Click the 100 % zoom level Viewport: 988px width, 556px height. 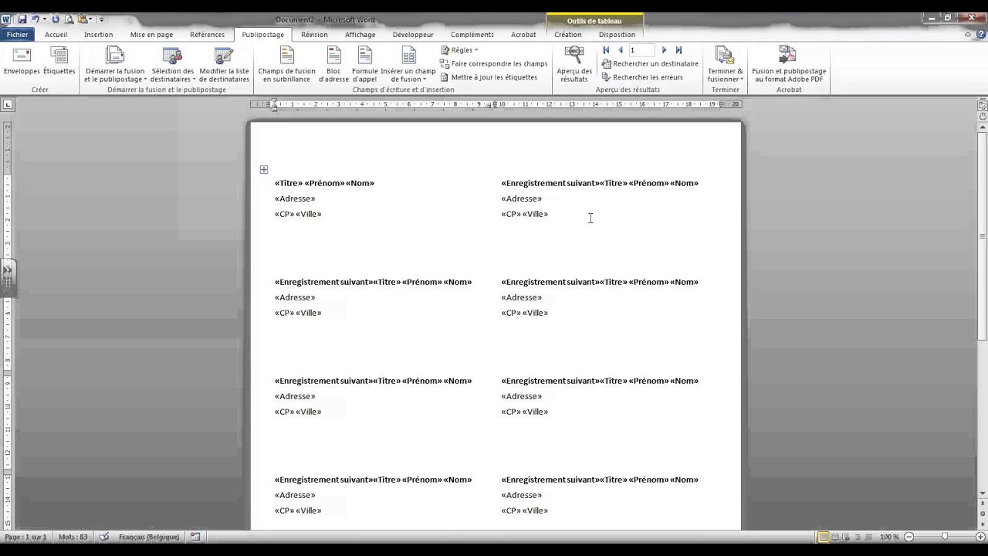[x=889, y=537]
